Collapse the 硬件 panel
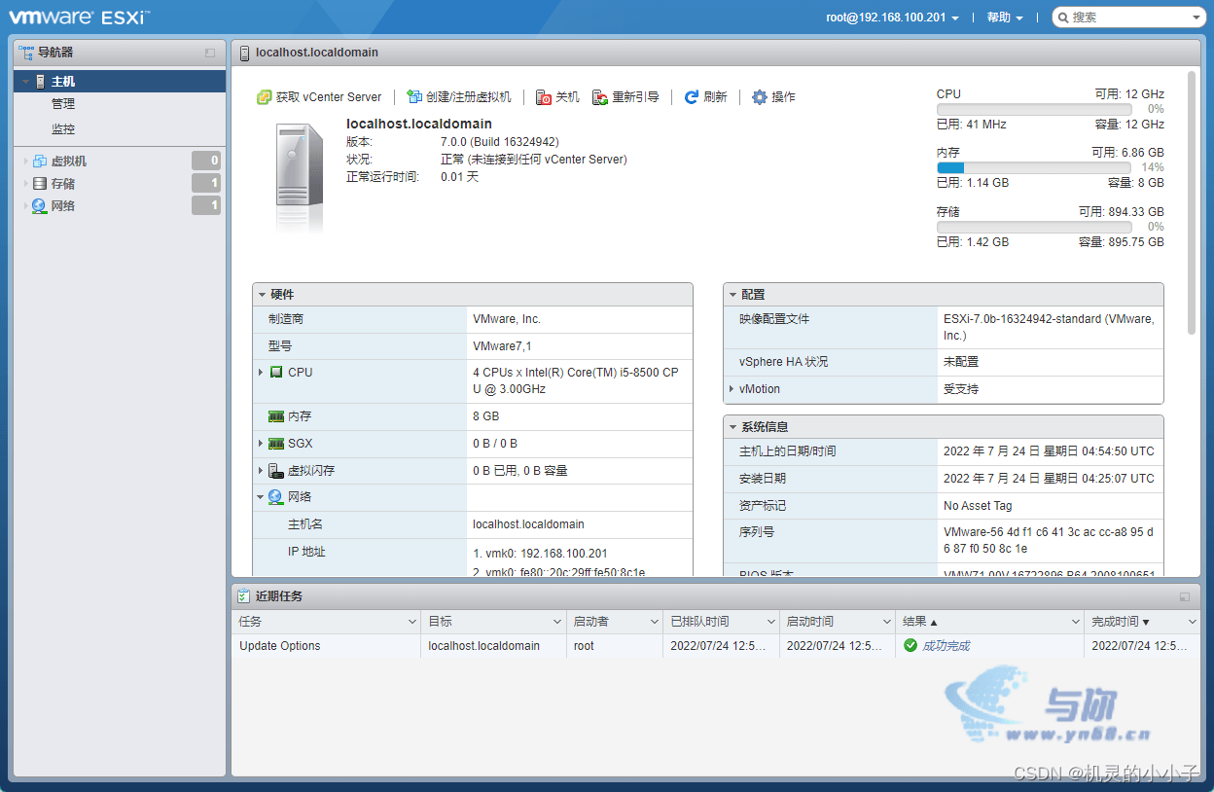The image size is (1214, 792). pos(263,295)
